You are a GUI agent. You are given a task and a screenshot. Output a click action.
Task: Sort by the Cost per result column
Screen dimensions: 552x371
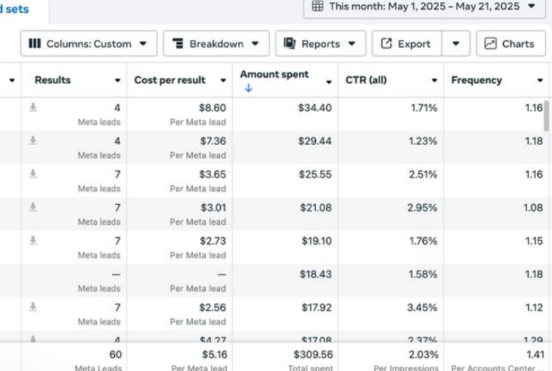click(x=169, y=81)
